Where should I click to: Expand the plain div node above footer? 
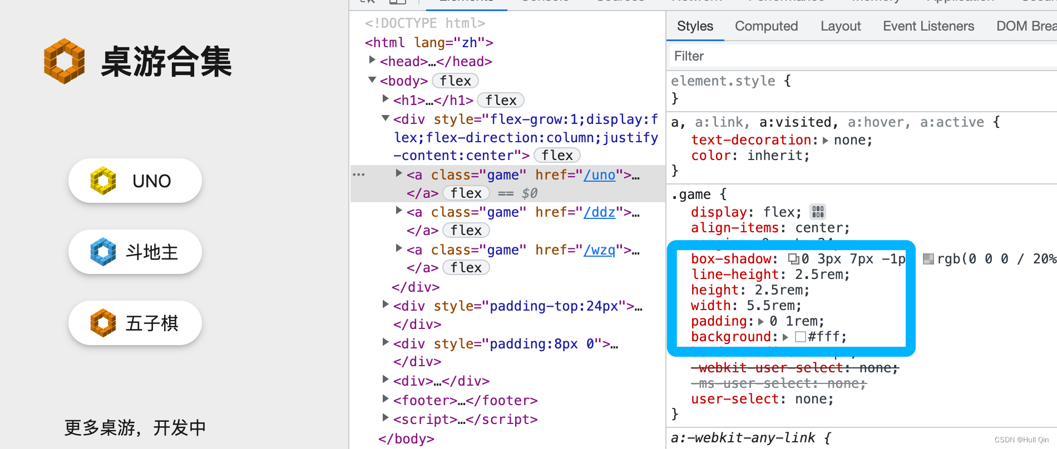pos(386,380)
